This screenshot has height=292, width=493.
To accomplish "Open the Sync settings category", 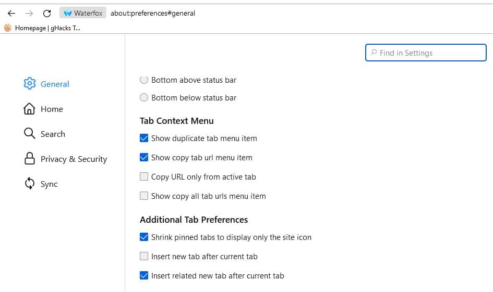I will [x=41, y=184].
